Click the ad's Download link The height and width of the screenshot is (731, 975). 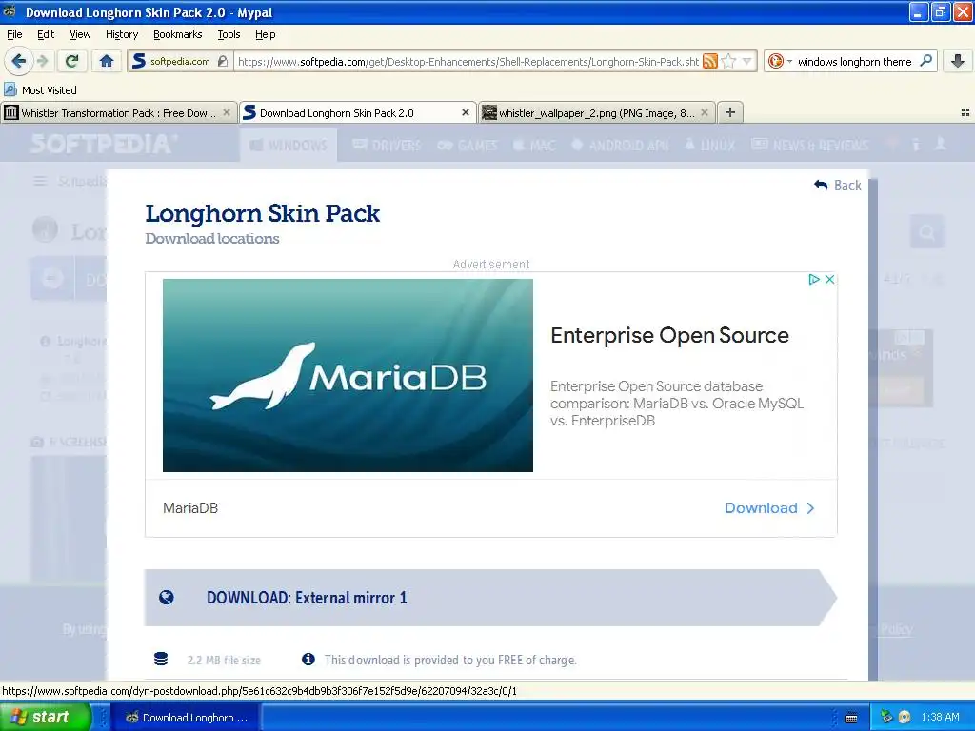point(769,508)
